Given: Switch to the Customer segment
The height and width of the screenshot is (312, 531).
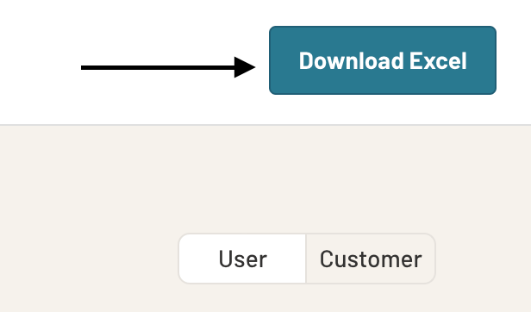Looking at the screenshot, I should (371, 259).
